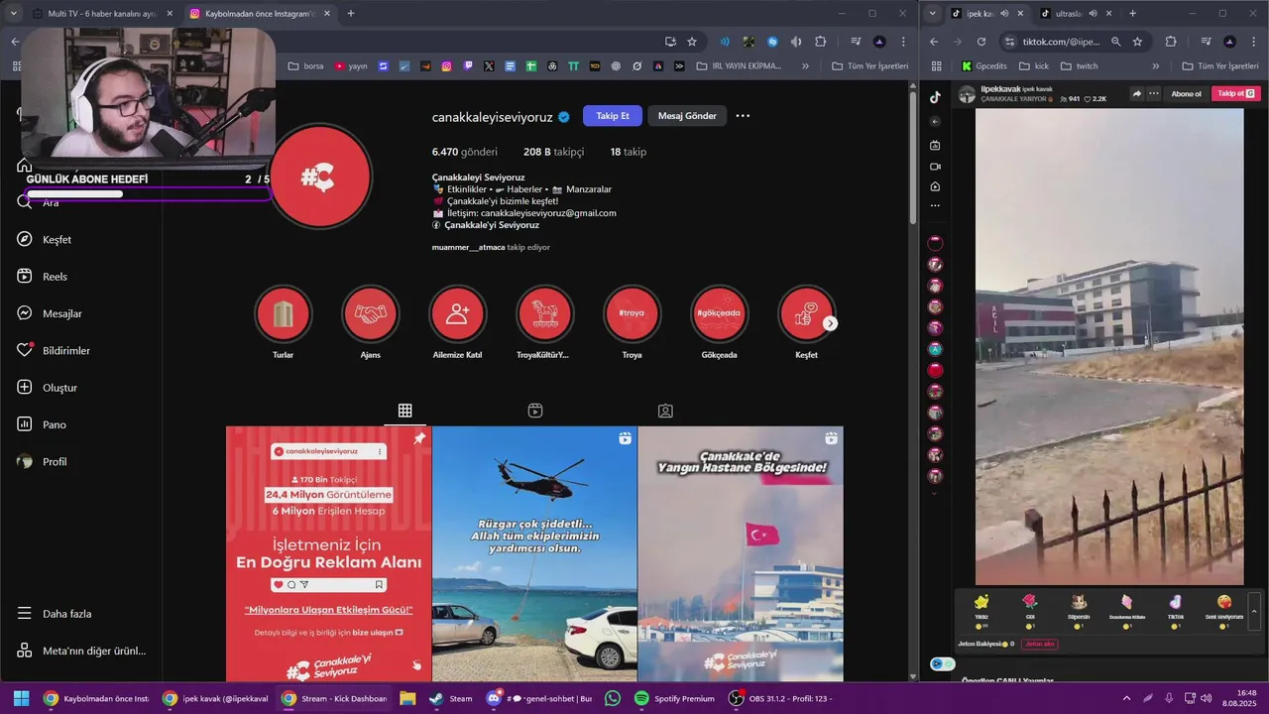Open Meta'nın diğer ürünleri link
Viewport: 1269px width, 714px height.
click(81, 651)
